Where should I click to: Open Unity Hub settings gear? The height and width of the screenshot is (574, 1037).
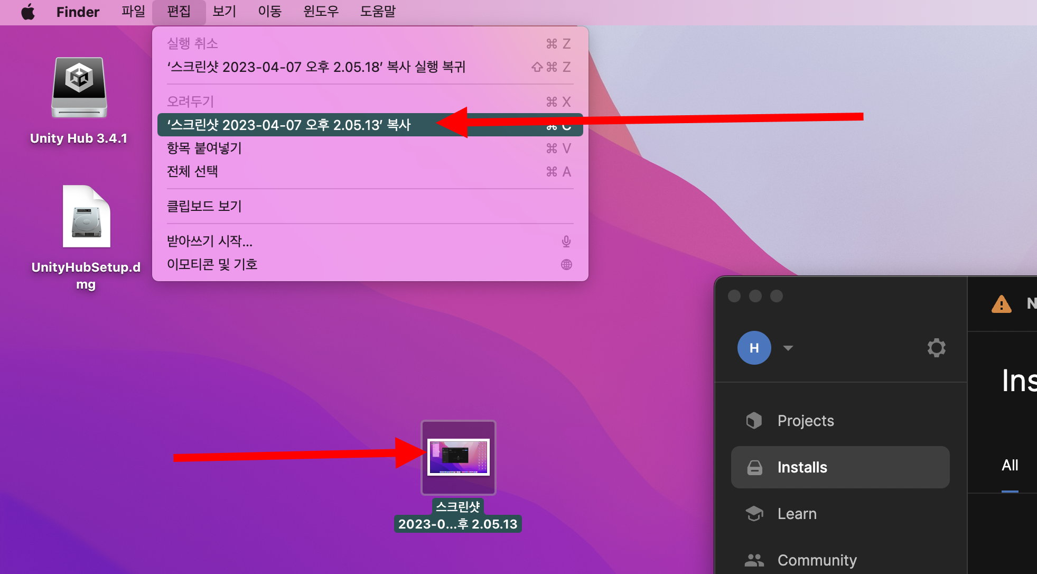936,348
